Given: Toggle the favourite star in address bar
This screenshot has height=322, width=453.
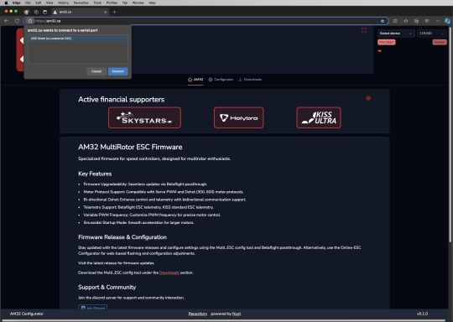Looking at the screenshot, I should click(383, 21).
